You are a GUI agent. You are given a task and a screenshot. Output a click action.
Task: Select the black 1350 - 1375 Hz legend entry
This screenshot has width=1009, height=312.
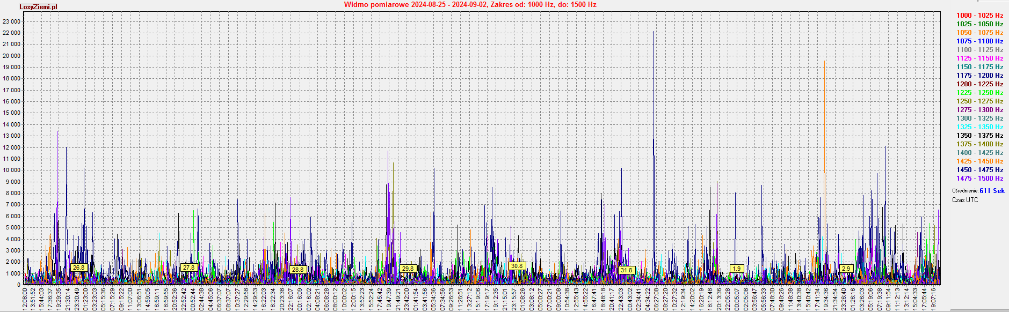pos(979,136)
